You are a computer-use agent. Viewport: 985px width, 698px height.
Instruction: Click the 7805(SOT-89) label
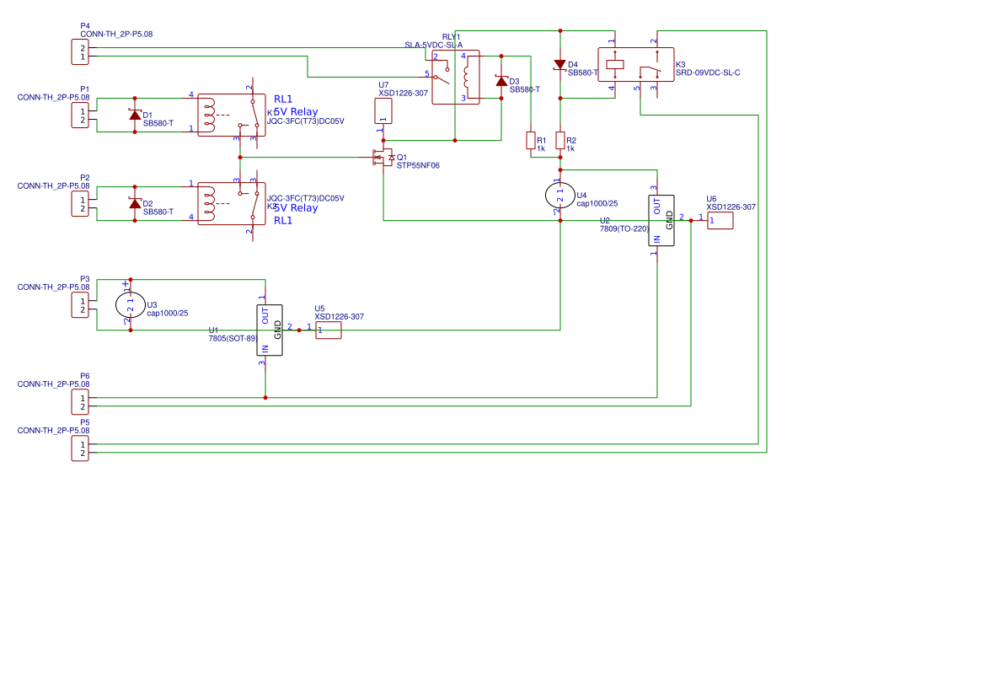pyautogui.click(x=233, y=339)
